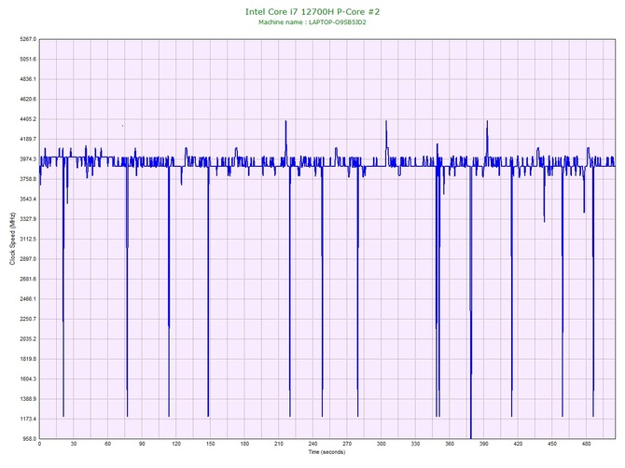Click x-axis tick label 450
Screen dimensions: 625x468
pyautogui.click(x=552, y=444)
